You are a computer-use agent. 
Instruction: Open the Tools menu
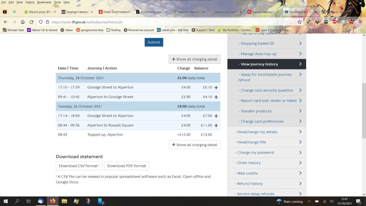coord(58,3)
